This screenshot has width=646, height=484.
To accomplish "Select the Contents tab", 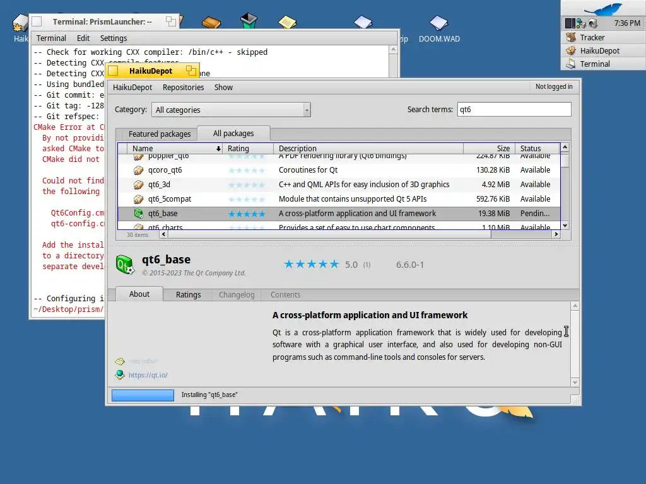I will tap(286, 295).
